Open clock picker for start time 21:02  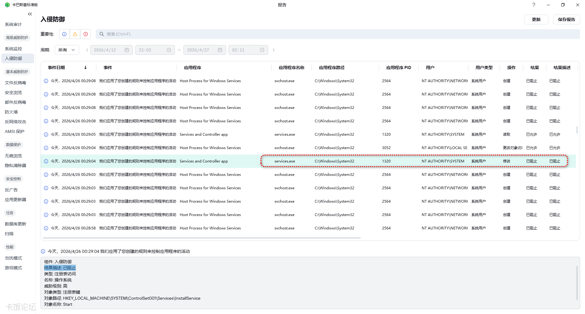pyautogui.click(x=169, y=50)
